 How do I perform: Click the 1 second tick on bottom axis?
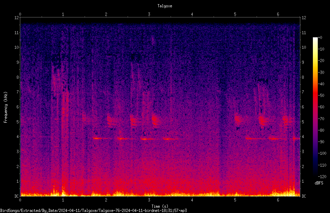coord(63,200)
